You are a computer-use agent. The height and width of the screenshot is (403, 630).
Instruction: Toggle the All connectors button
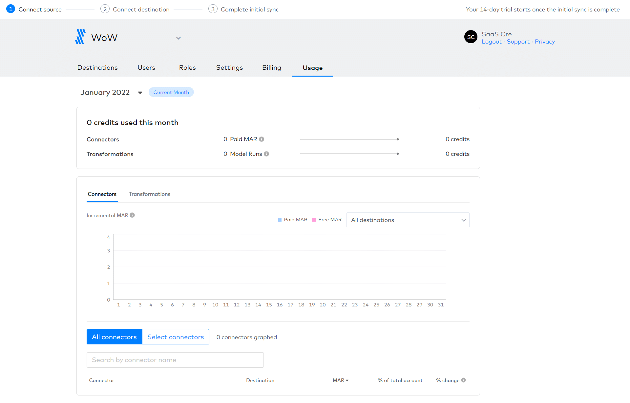(x=114, y=337)
